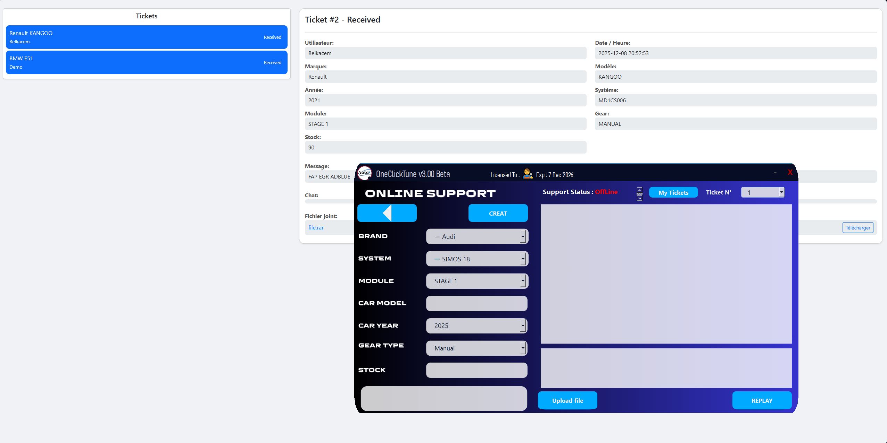
Task: Select the BMW E51 Demo ticket
Action: click(146, 62)
